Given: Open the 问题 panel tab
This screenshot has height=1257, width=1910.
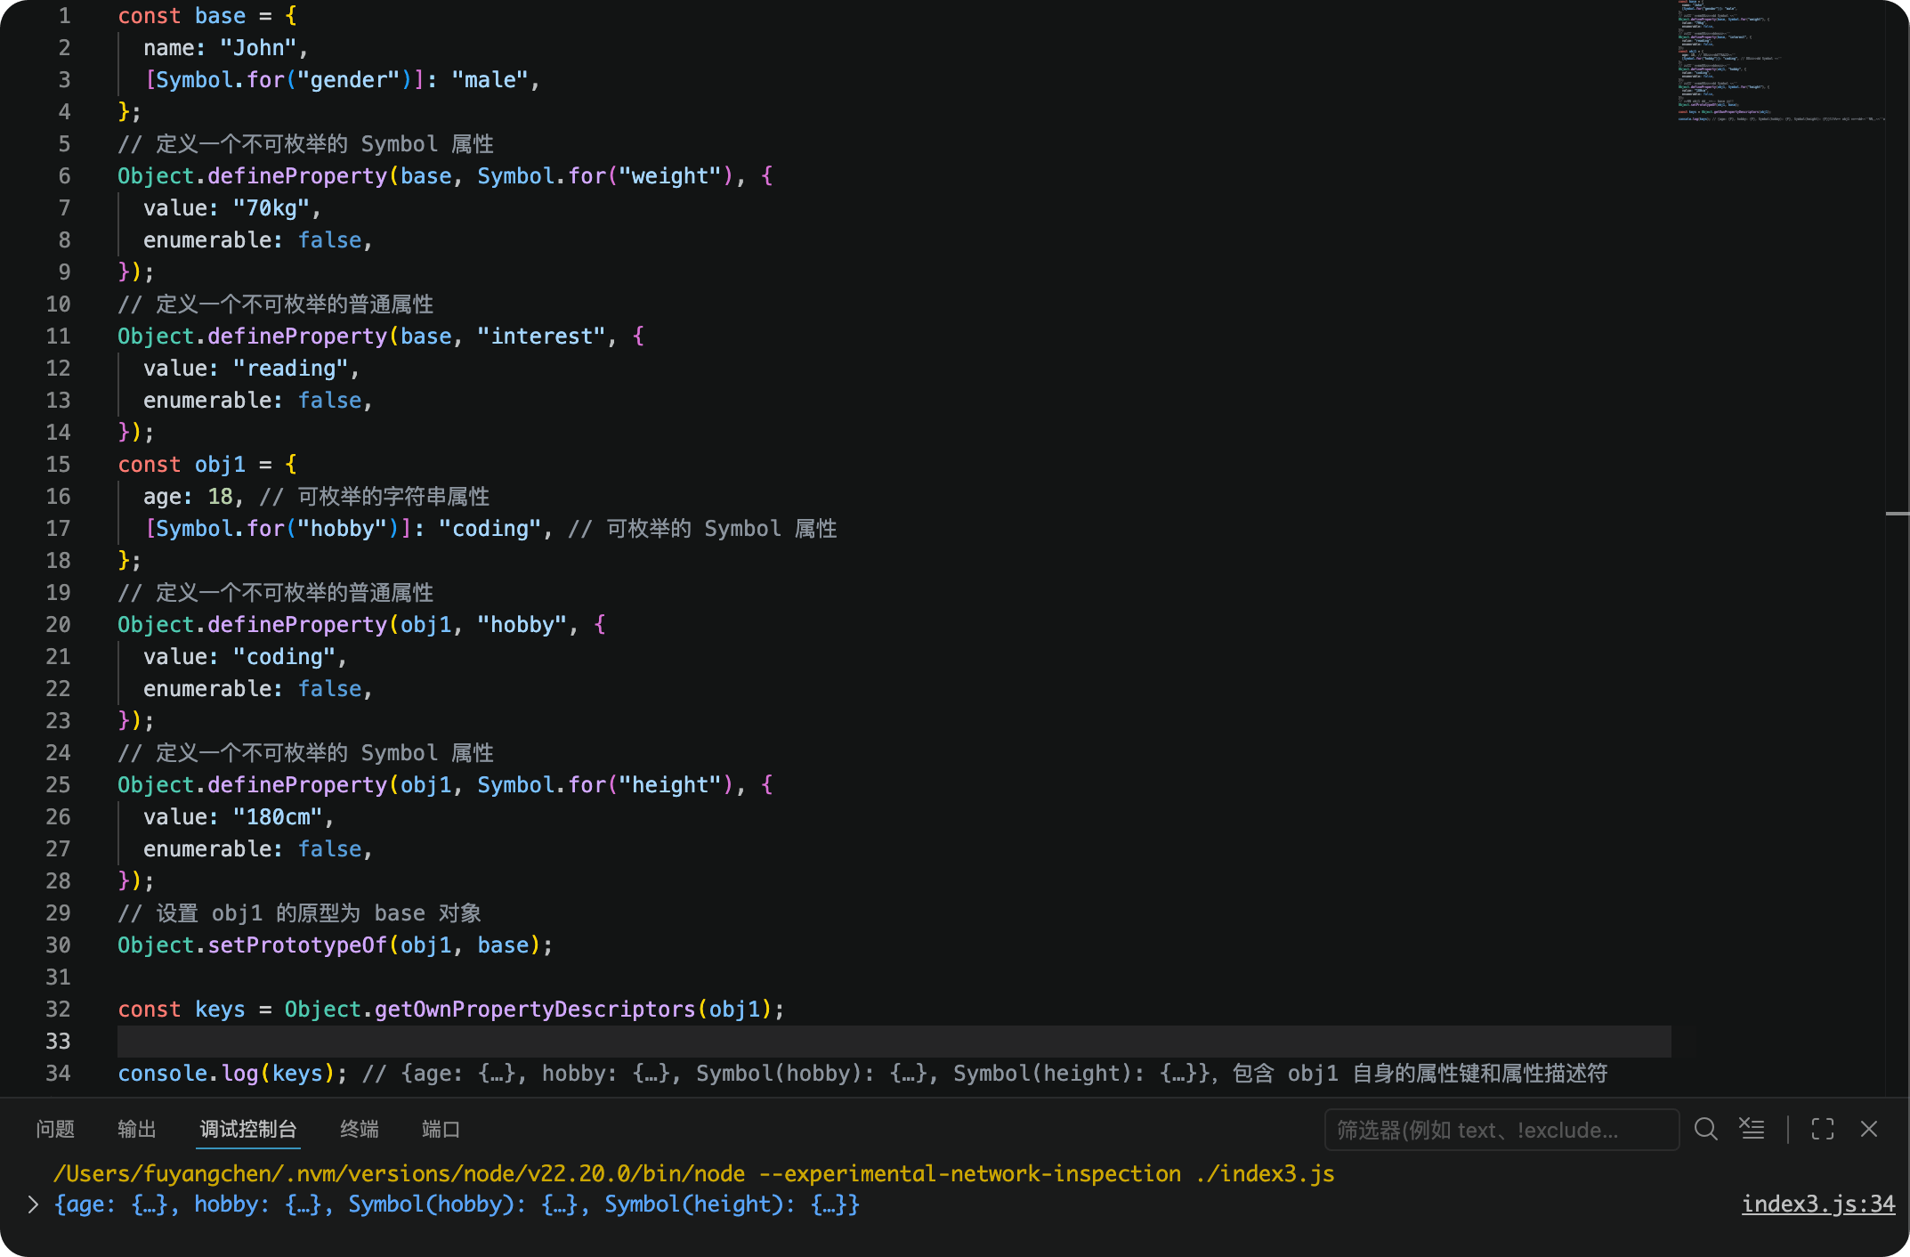Looking at the screenshot, I should coord(55,1130).
